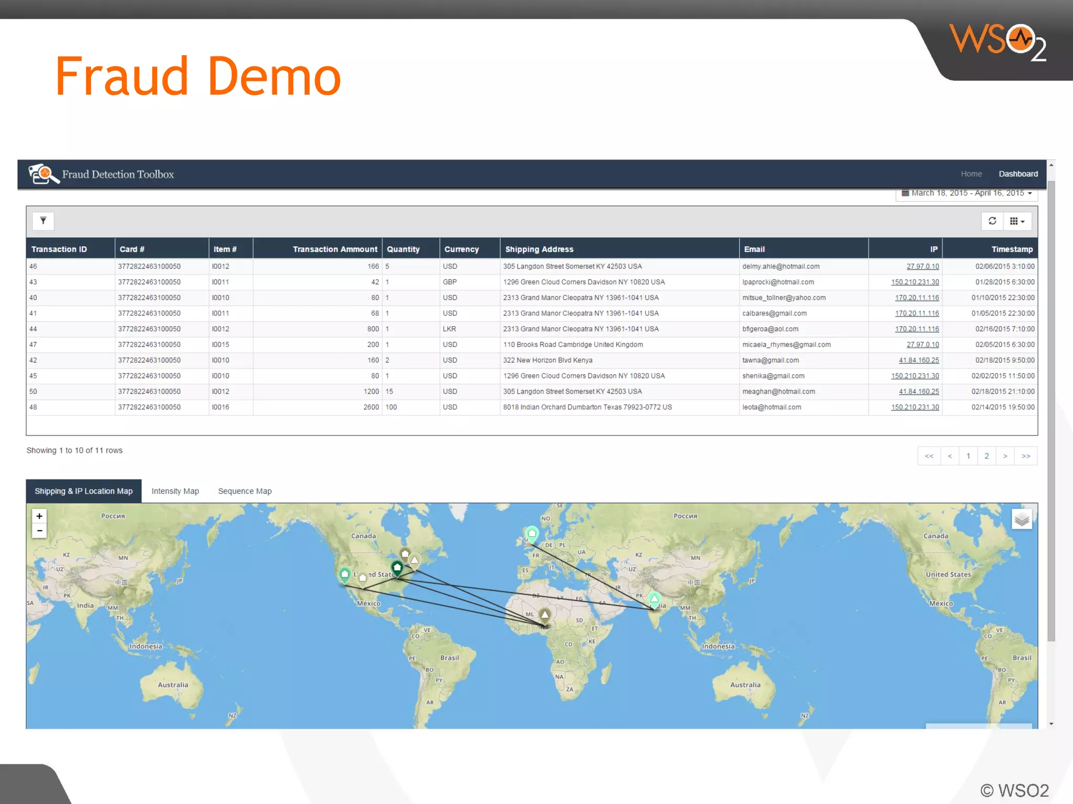This screenshot has height=804, width=1073.
Task: Select page 1 in pagination
Action: tap(968, 456)
